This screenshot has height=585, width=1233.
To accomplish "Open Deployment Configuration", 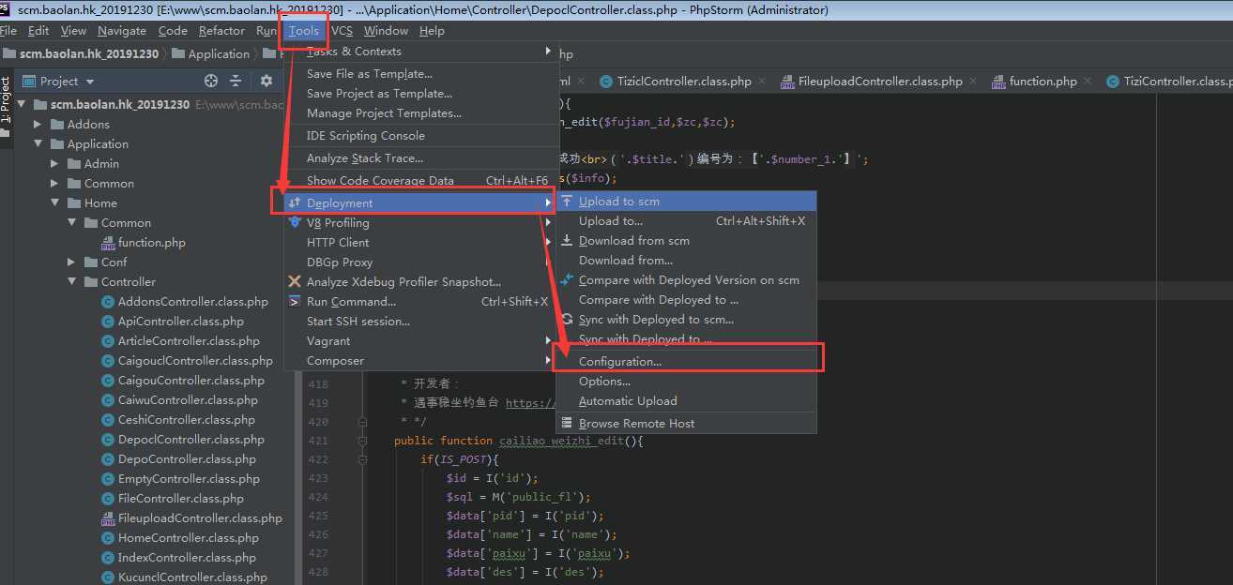I will [686, 362].
